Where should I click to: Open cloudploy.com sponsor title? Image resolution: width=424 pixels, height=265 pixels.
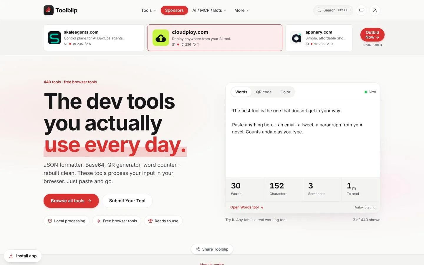click(190, 32)
